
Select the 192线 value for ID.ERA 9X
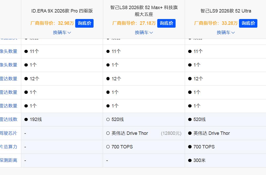(36, 119)
